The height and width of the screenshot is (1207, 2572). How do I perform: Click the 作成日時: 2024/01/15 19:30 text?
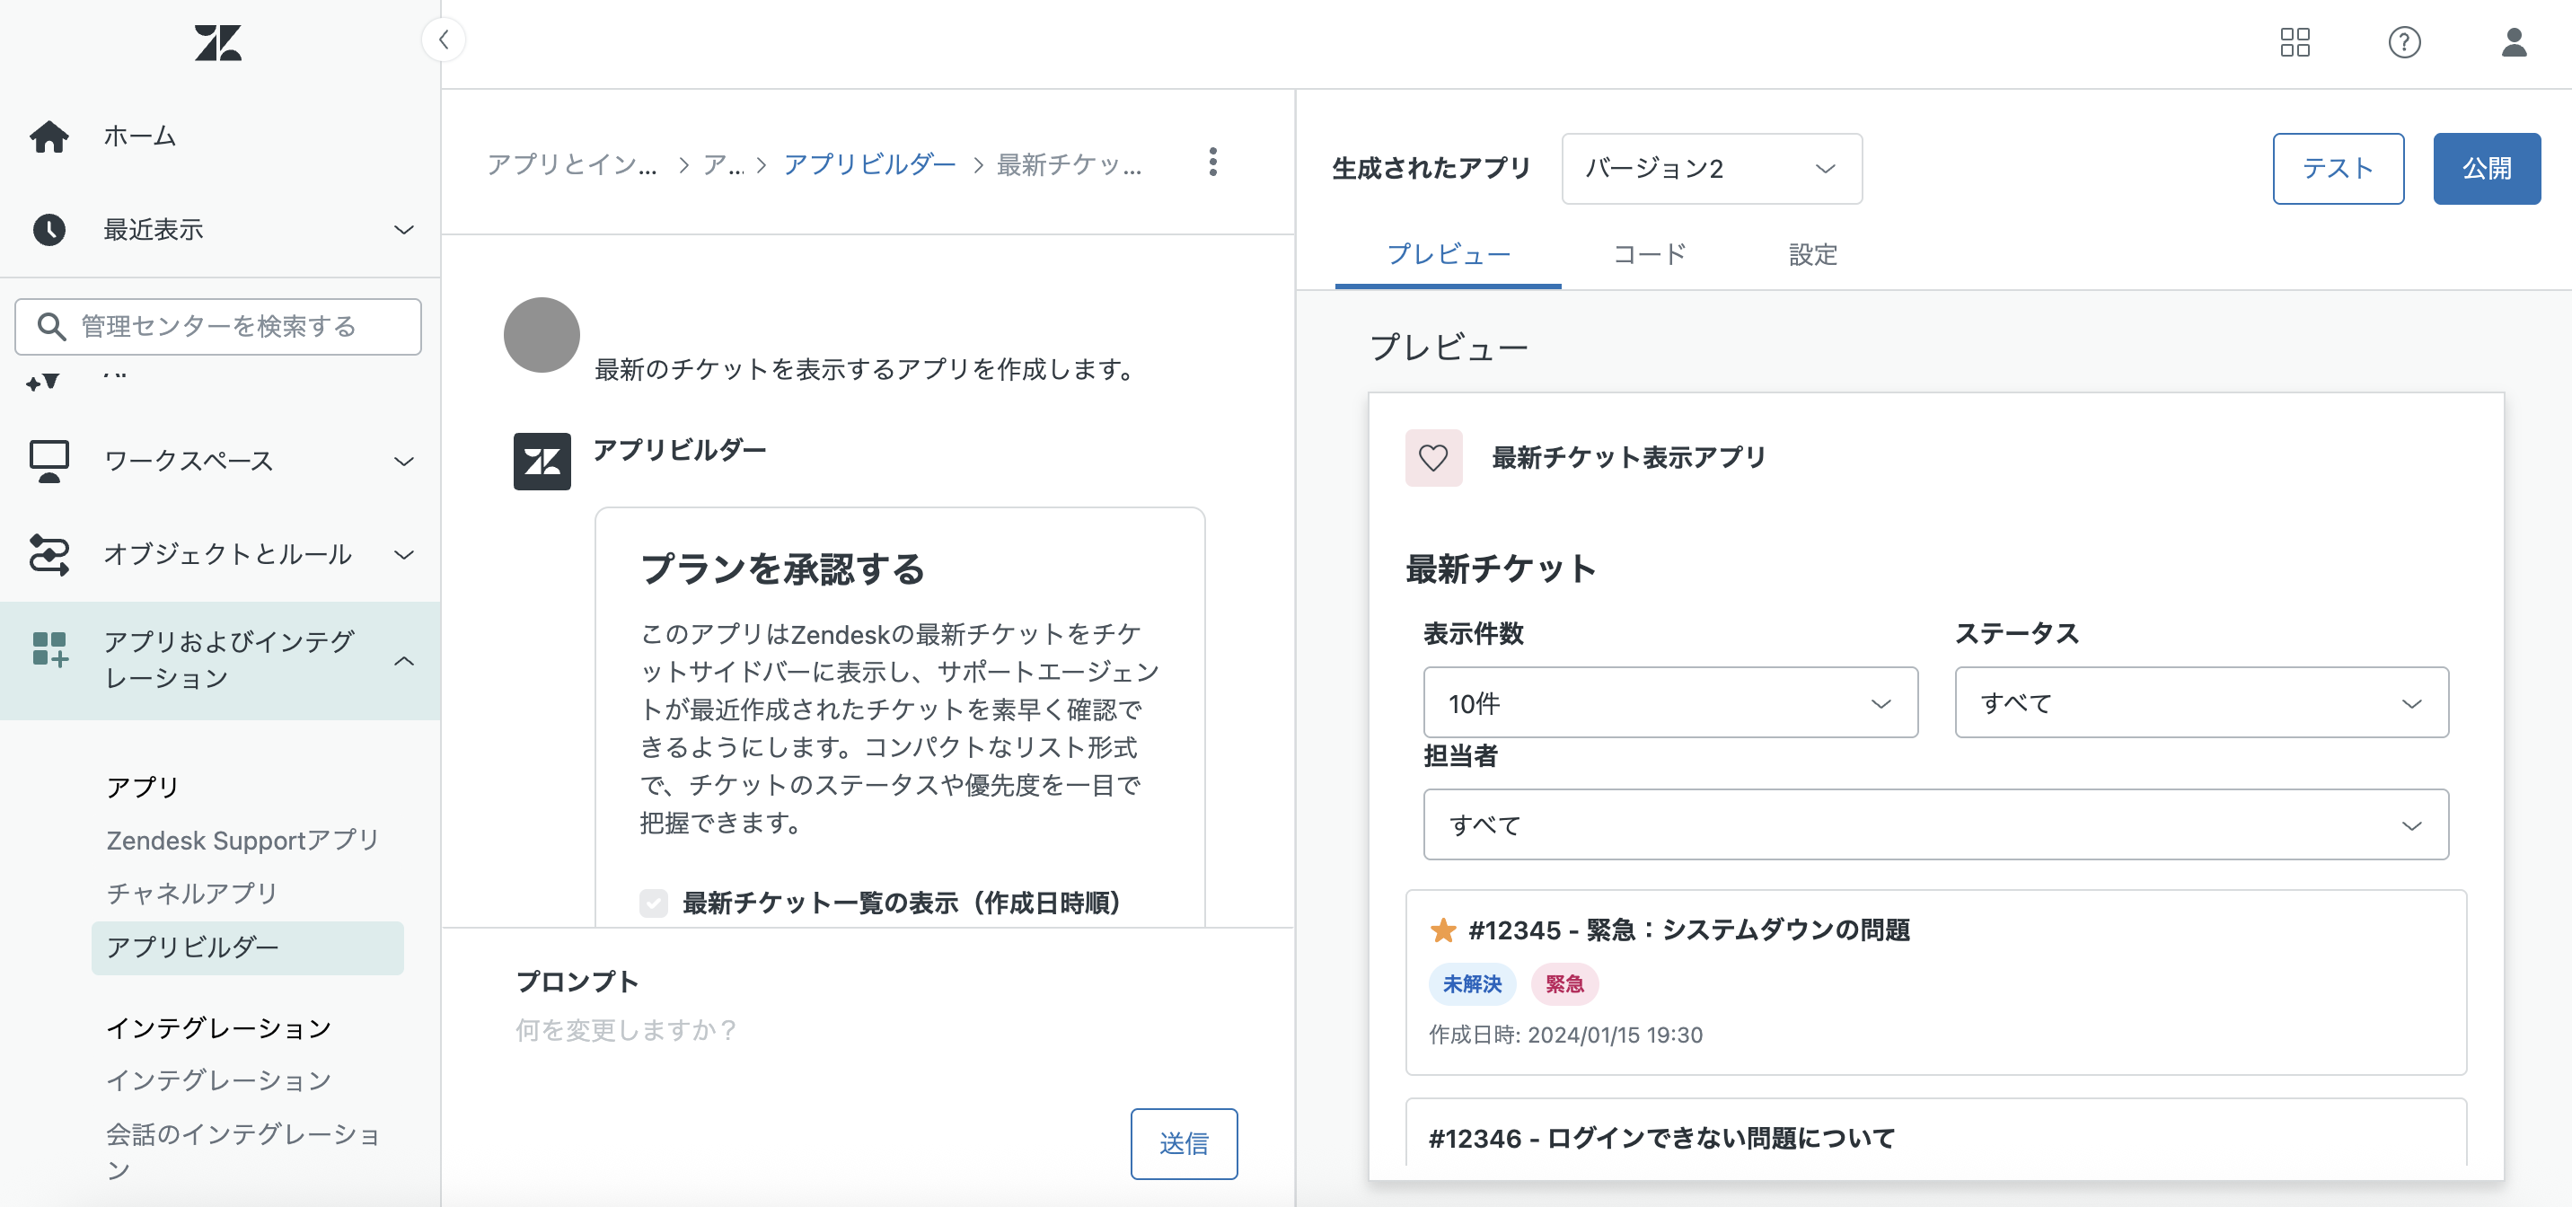(x=1564, y=1035)
